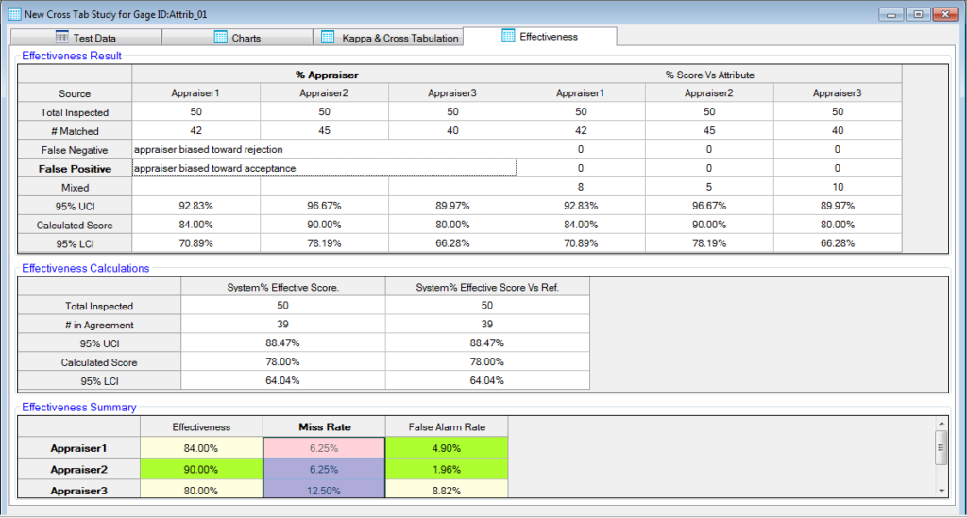The height and width of the screenshot is (518, 967).
Task: Open the Kappa & Cross Tabulation tab
Action: coord(400,38)
